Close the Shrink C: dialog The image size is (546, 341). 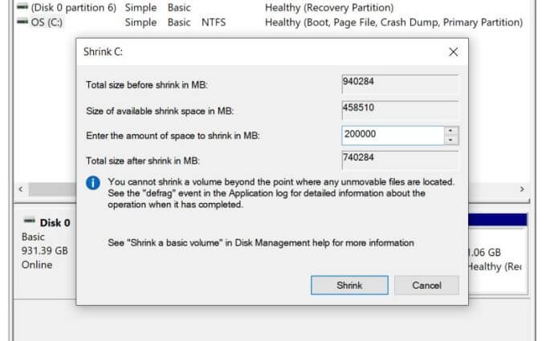[x=453, y=52]
